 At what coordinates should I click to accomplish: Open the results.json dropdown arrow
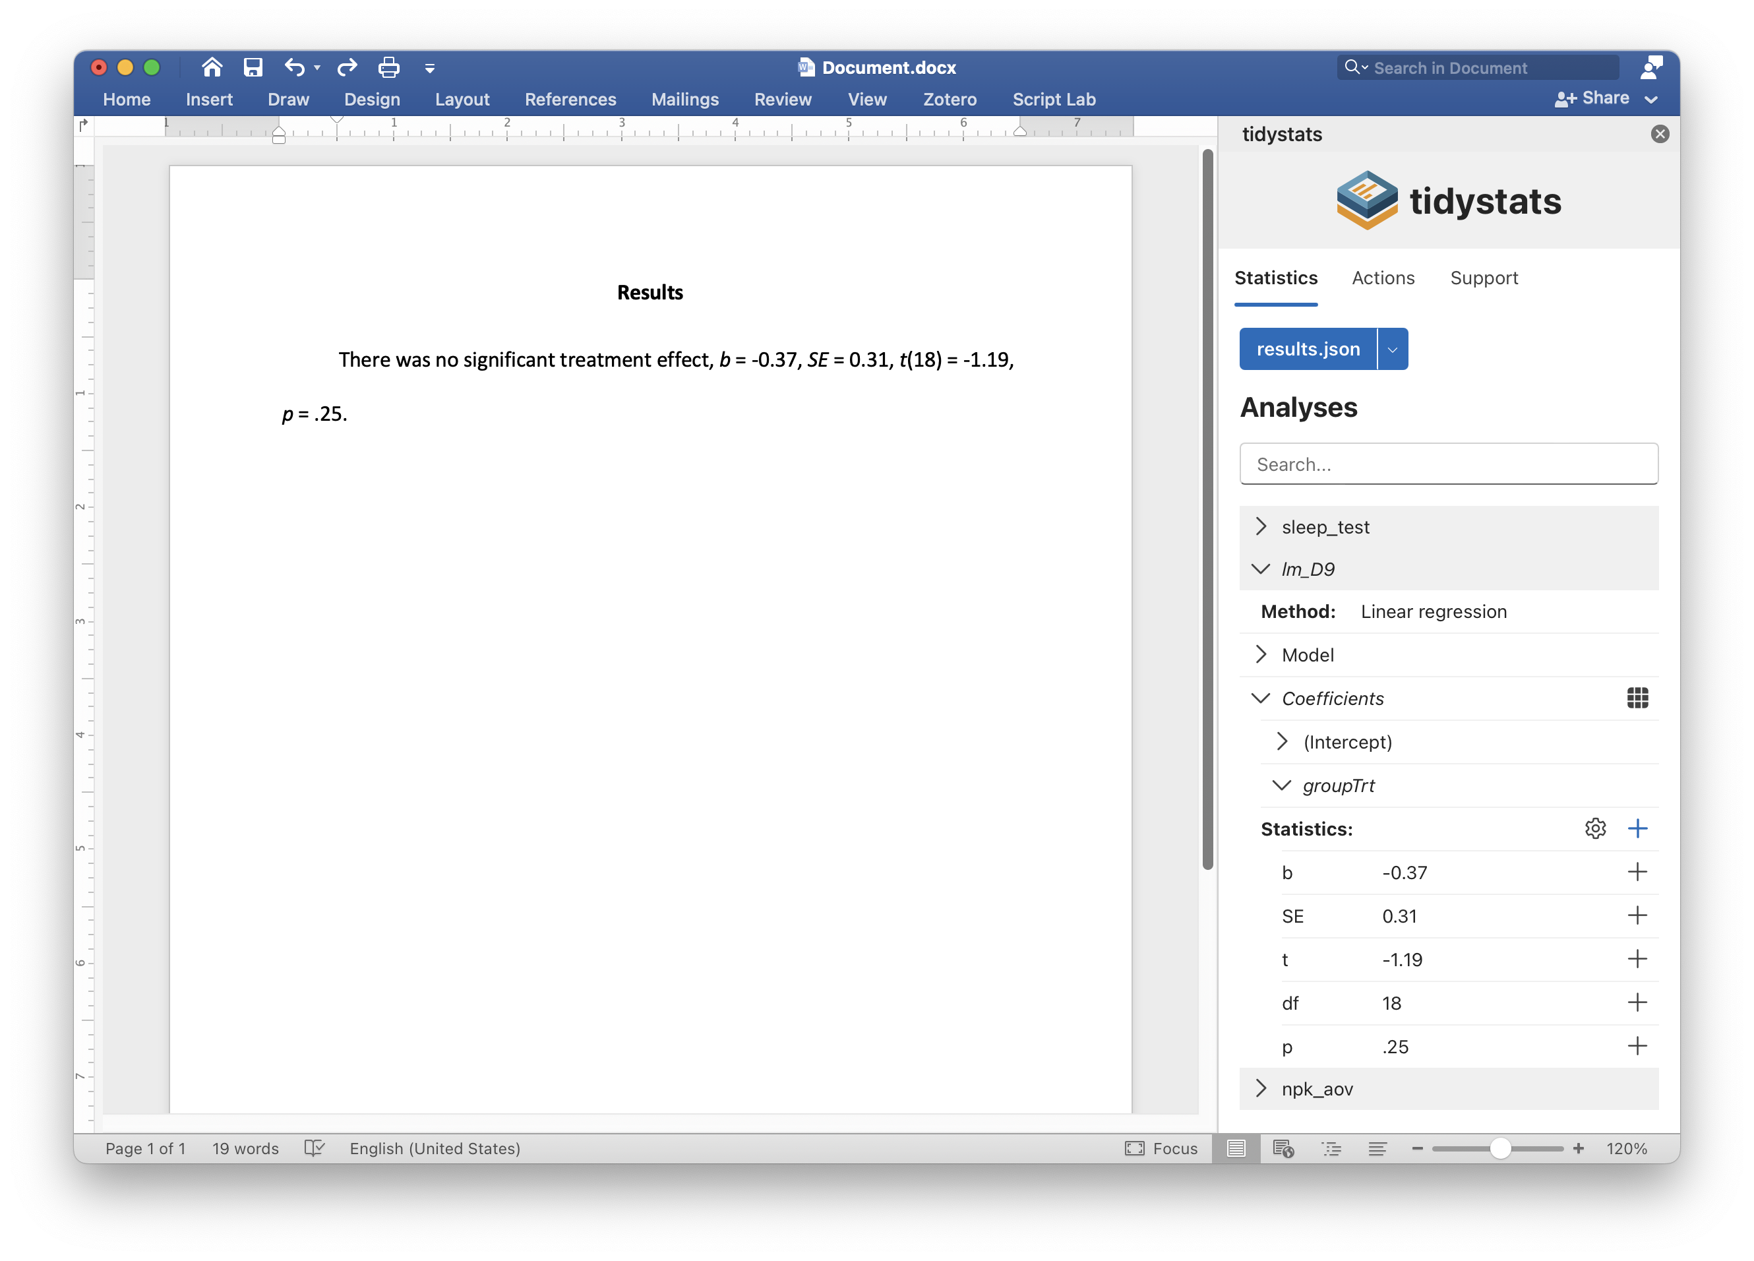[1392, 349]
